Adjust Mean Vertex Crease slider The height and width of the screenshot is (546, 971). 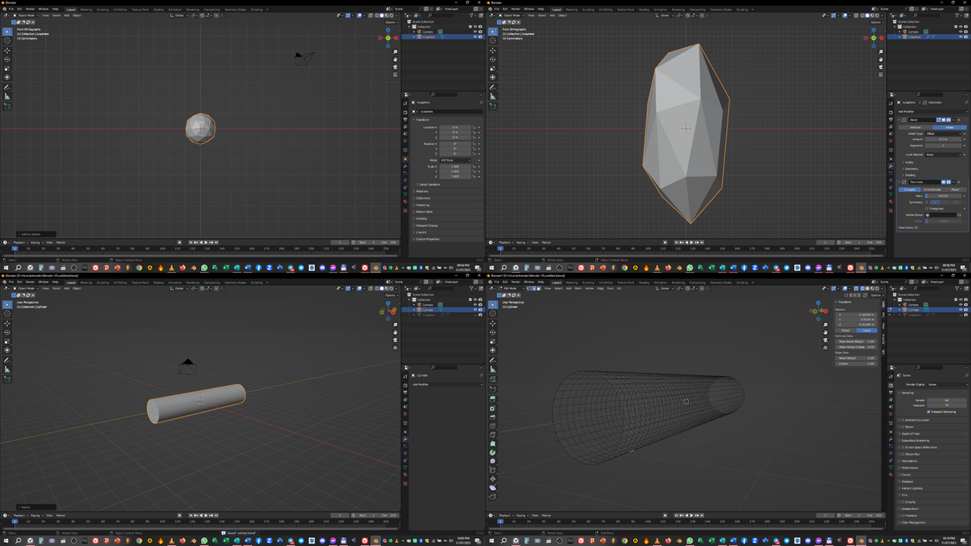click(x=856, y=347)
